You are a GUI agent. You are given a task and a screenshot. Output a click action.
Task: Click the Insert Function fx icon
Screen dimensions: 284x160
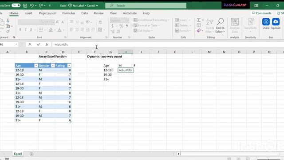click(47, 44)
